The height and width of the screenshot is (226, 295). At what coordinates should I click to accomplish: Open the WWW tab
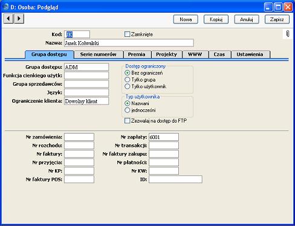(195, 54)
